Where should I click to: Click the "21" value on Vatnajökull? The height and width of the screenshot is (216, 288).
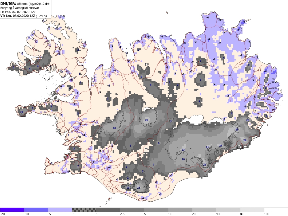pos(207,147)
